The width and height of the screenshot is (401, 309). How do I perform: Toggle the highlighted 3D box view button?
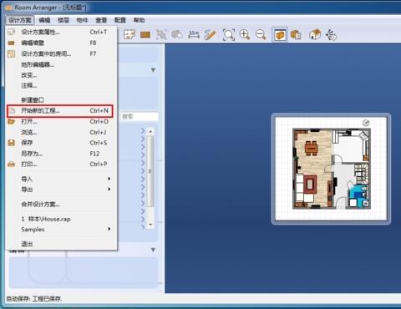tap(280, 35)
